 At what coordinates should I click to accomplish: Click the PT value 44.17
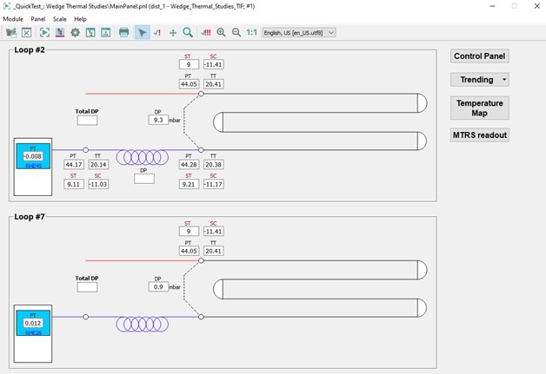tap(74, 165)
